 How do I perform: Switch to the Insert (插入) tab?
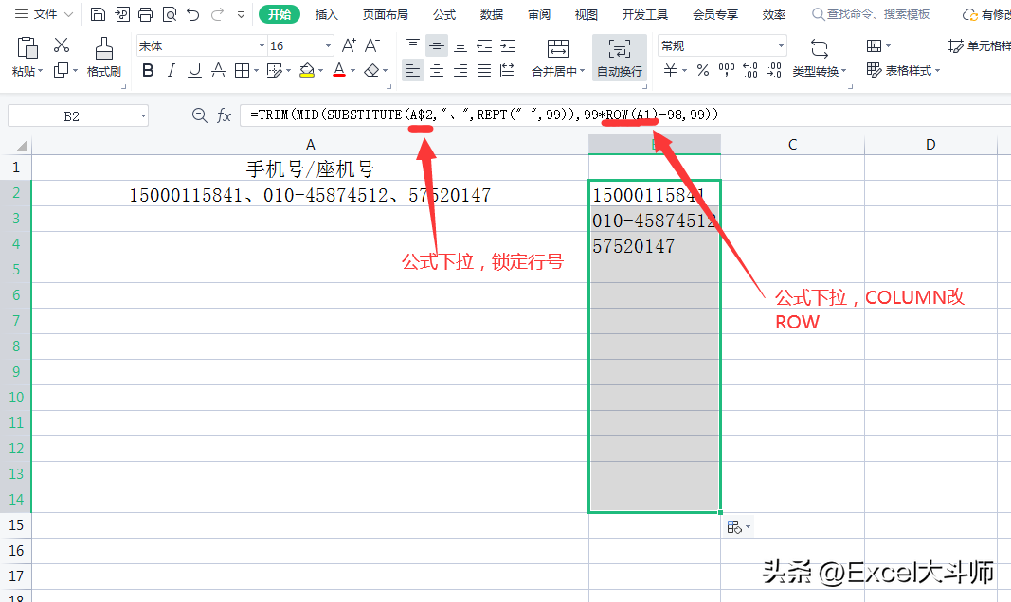point(326,14)
